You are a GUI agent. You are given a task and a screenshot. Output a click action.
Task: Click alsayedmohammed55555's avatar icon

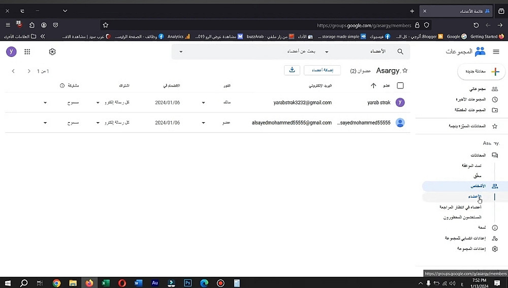pos(400,123)
